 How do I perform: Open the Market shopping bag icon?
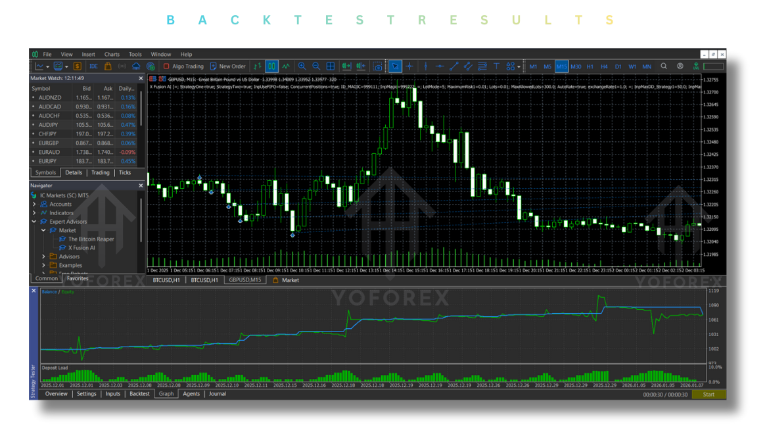(x=108, y=66)
